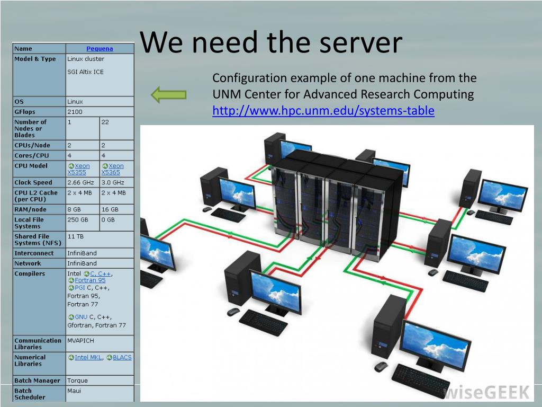Click the globe icon before Fortran 95

[71, 280]
